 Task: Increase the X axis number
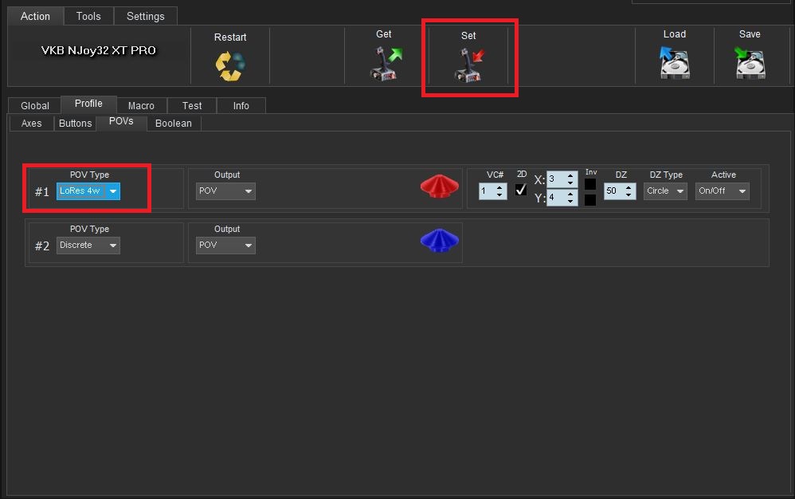[x=570, y=175]
